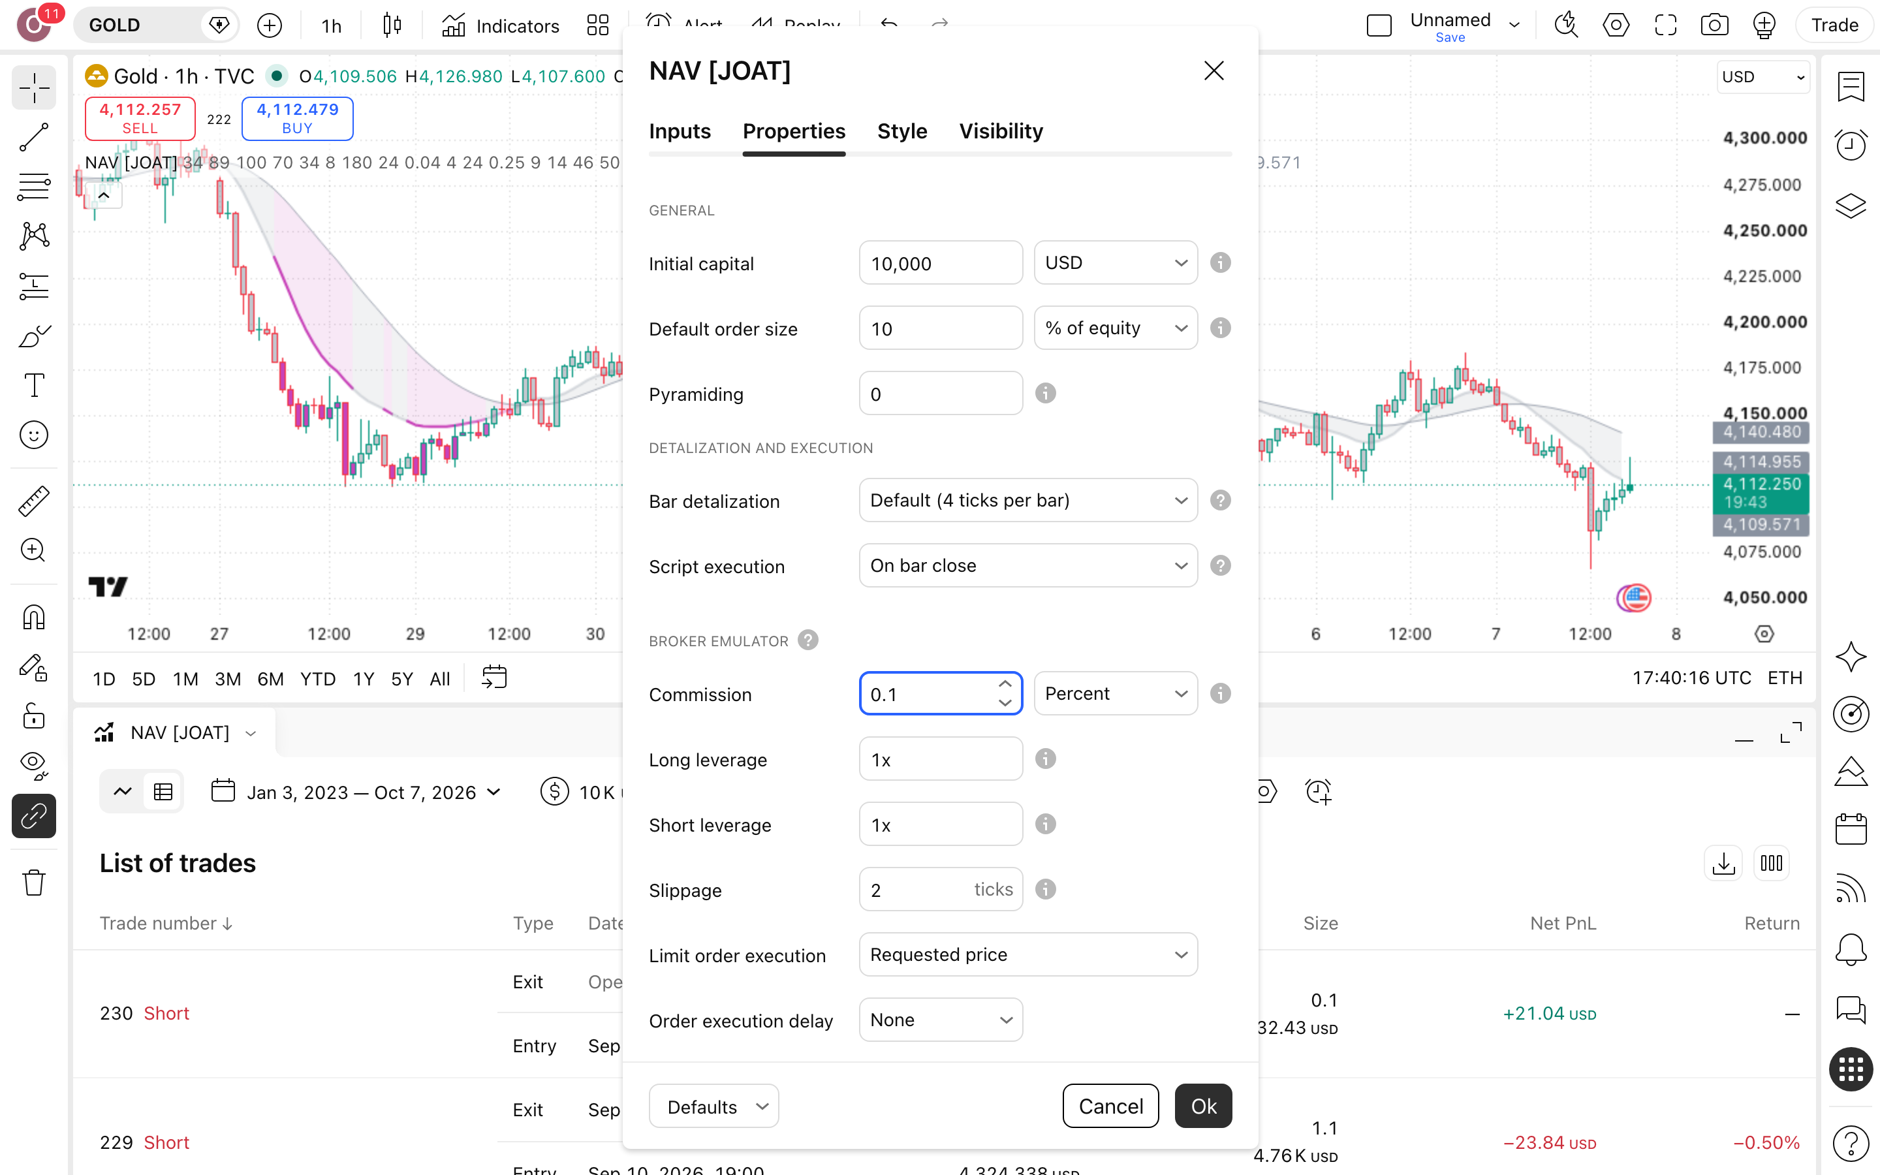Delete drawings with the trash icon
This screenshot has height=1175, width=1880.
tap(34, 882)
